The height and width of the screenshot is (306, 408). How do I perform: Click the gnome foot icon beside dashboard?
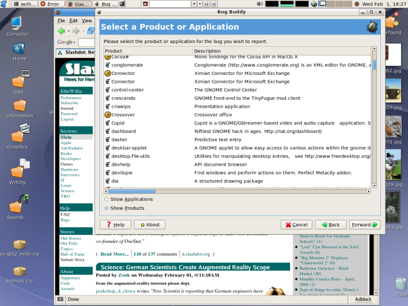click(107, 131)
